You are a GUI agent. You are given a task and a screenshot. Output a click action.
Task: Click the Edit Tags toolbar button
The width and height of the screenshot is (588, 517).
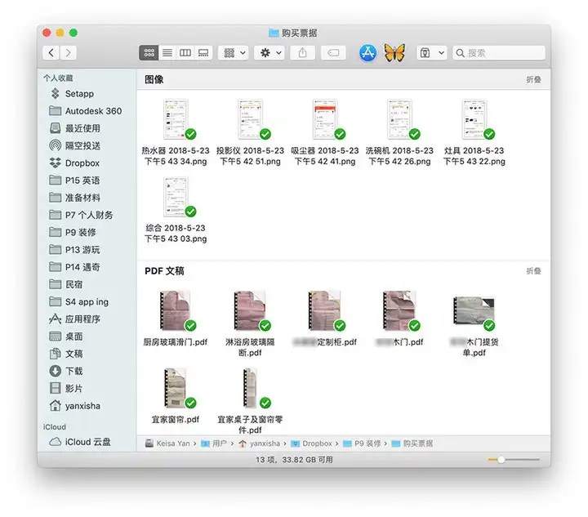(x=333, y=53)
